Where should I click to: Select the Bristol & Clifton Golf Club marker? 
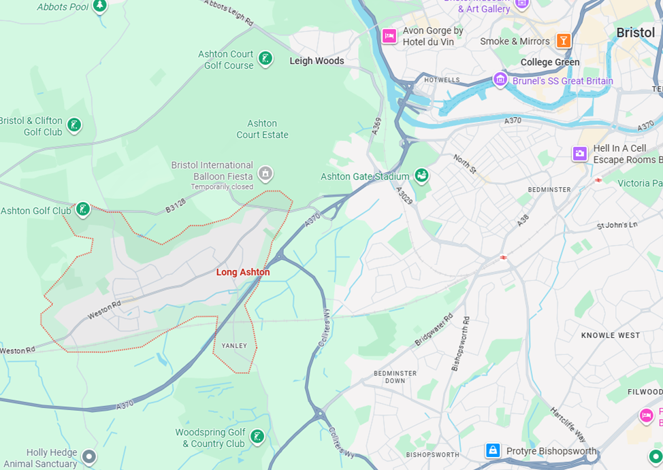[x=74, y=125]
